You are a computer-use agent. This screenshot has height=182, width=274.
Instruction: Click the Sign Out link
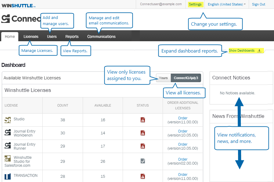[x=258, y=4]
